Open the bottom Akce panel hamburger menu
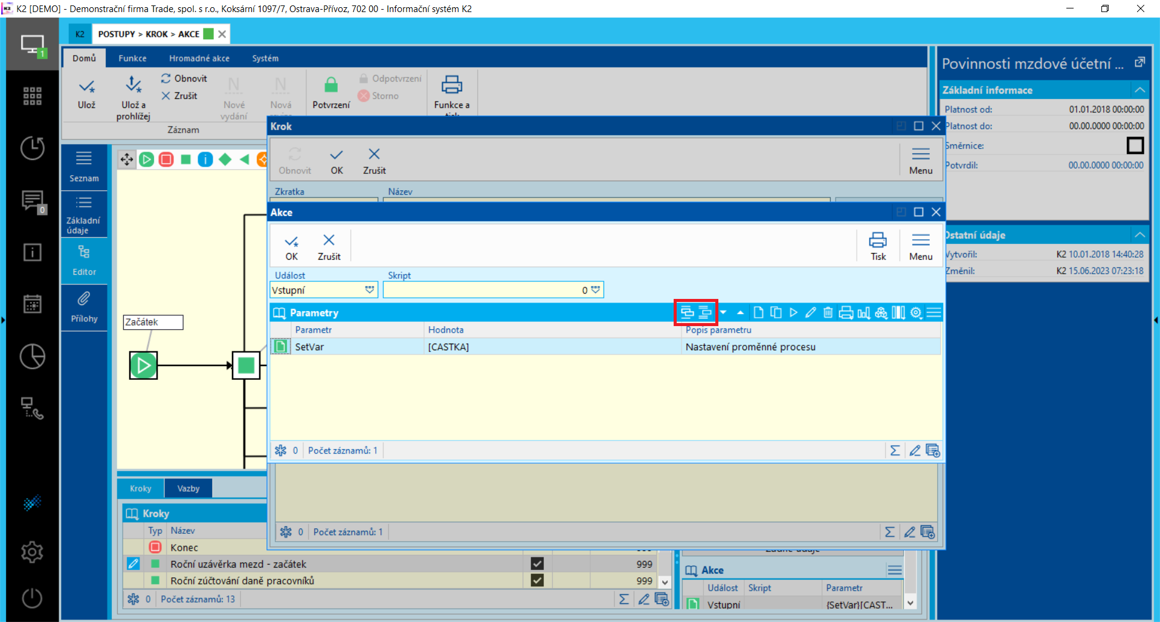 pos(895,570)
